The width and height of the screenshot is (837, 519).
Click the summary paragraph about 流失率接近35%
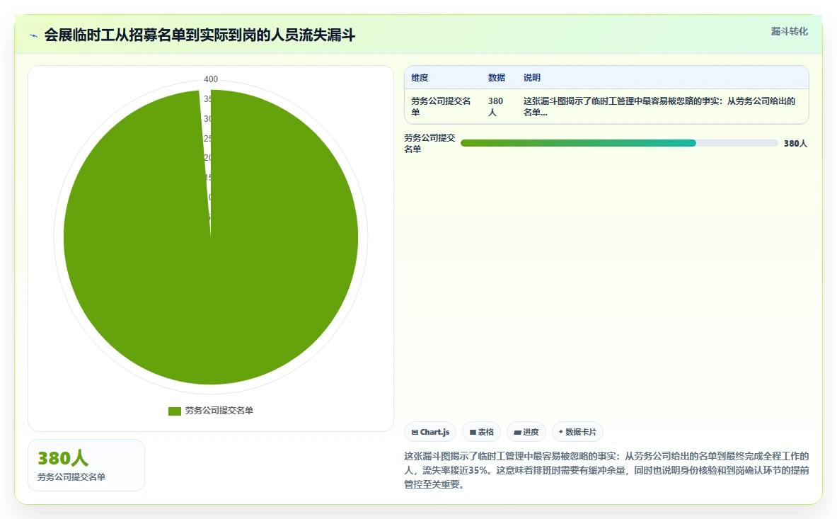(x=606, y=470)
